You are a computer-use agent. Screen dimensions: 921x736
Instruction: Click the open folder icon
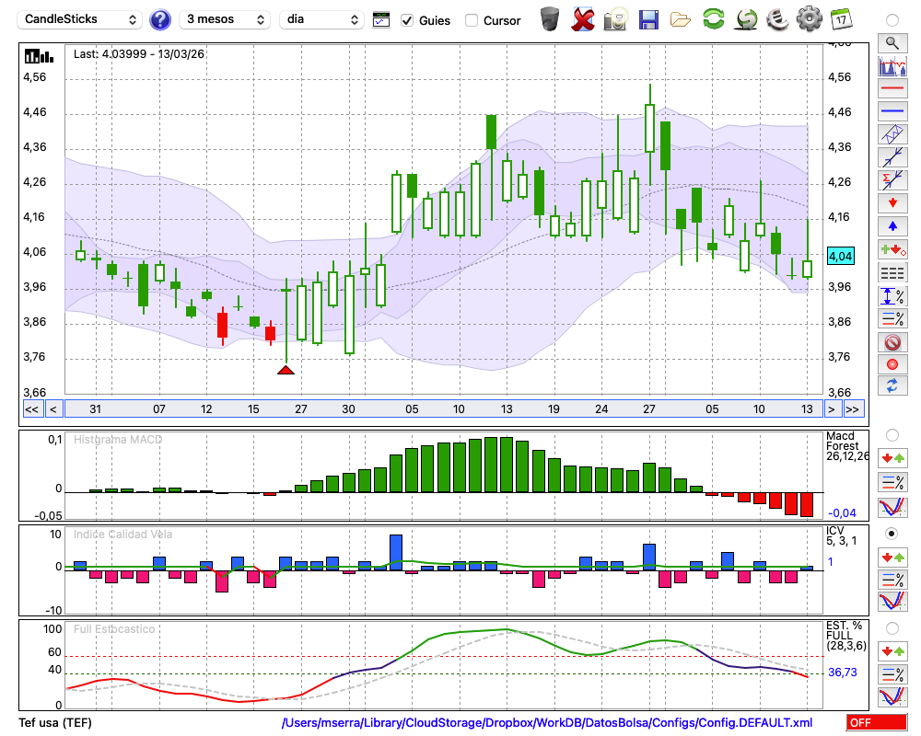[681, 18]
